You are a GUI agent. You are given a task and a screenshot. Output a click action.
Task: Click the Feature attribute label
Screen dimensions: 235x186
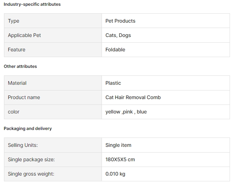[x=17, y=50]
